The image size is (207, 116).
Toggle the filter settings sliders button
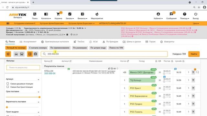pyautogui.click(x=8, y=54)
